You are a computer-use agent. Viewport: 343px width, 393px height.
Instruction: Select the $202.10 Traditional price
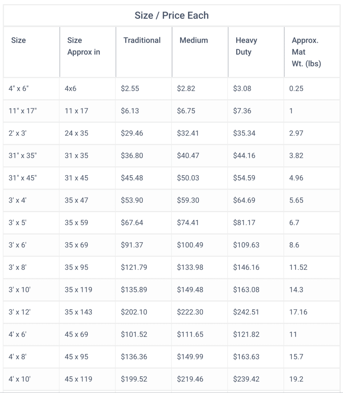[x=134, y=312]
